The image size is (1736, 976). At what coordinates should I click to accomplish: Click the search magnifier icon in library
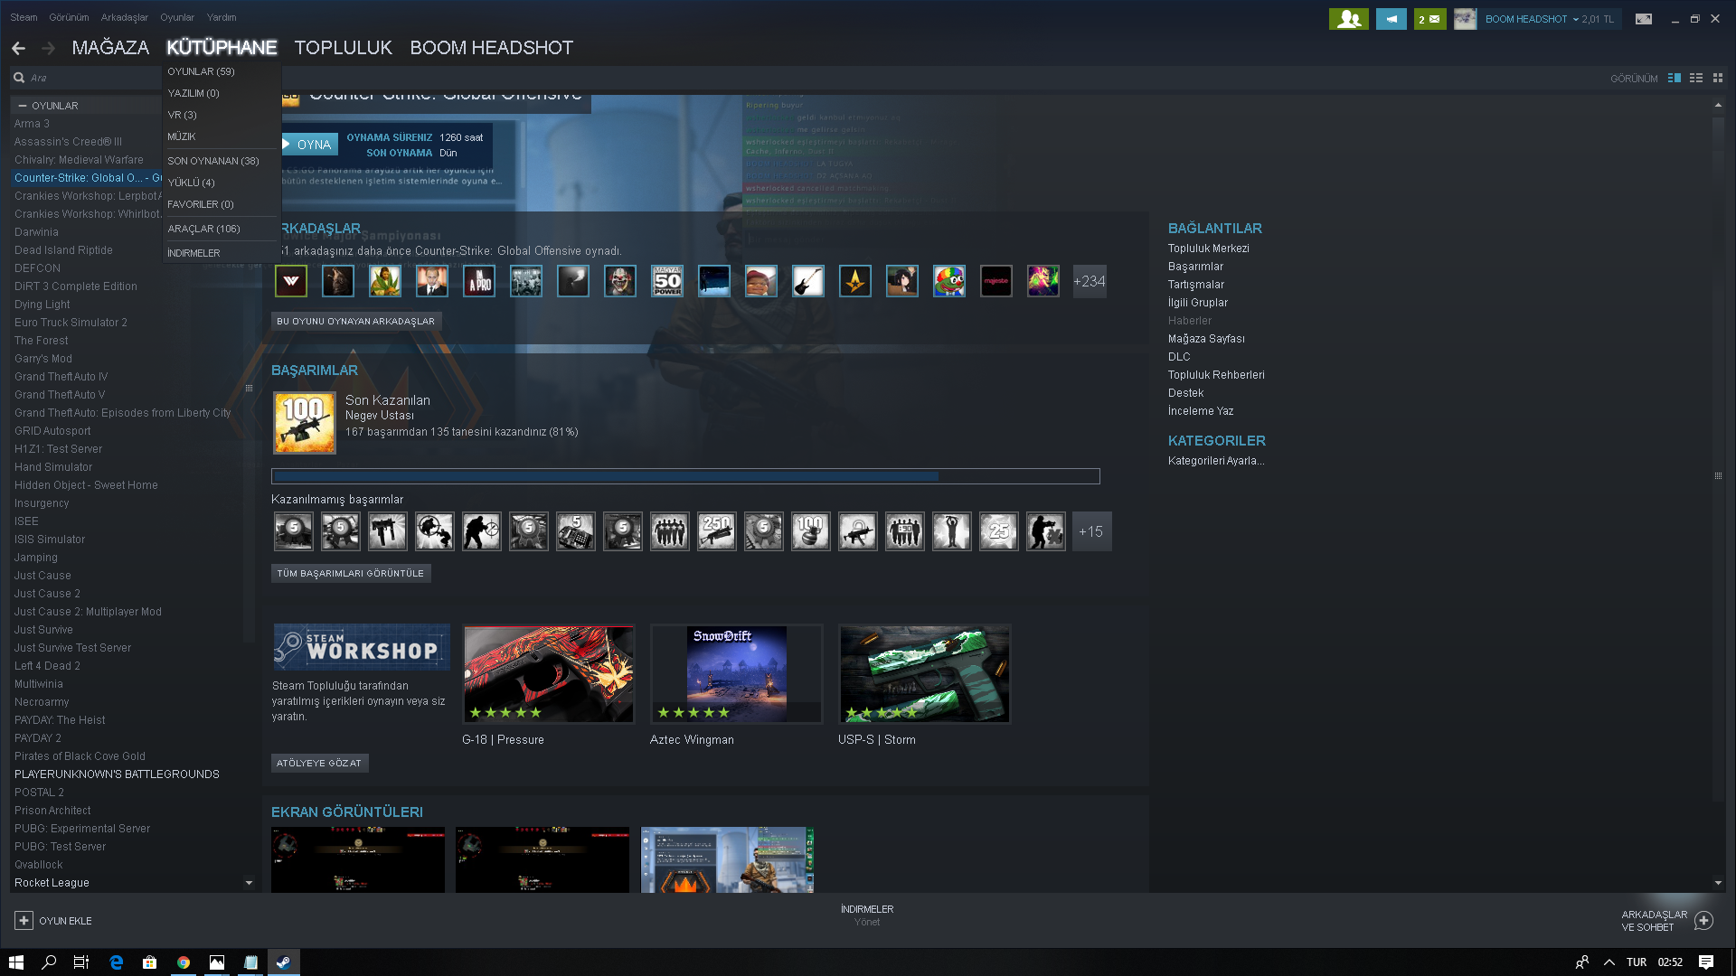[19, 78]
